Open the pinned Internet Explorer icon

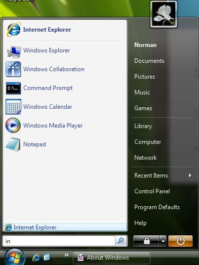tap(14, 30)
